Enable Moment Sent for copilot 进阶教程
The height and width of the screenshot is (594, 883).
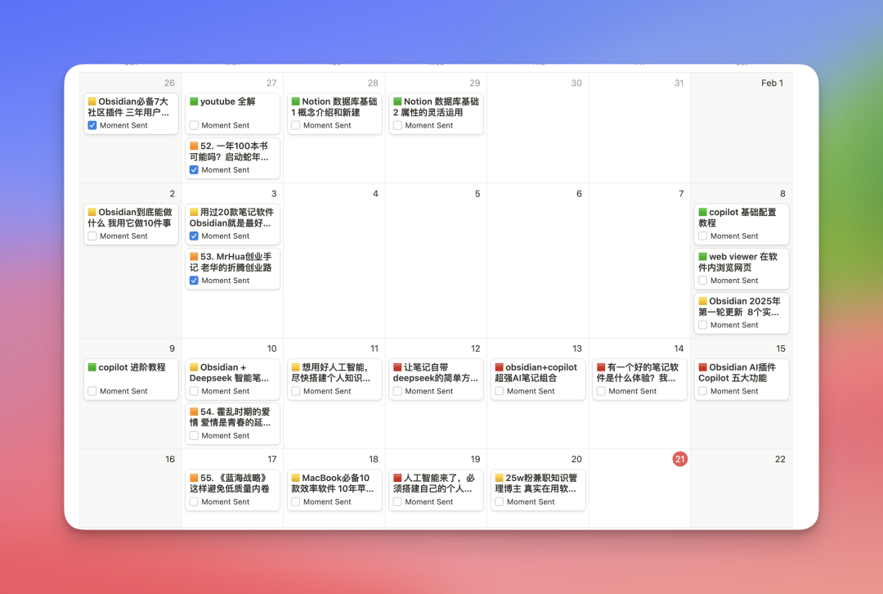pyautogui.click(x=92, y=391)
